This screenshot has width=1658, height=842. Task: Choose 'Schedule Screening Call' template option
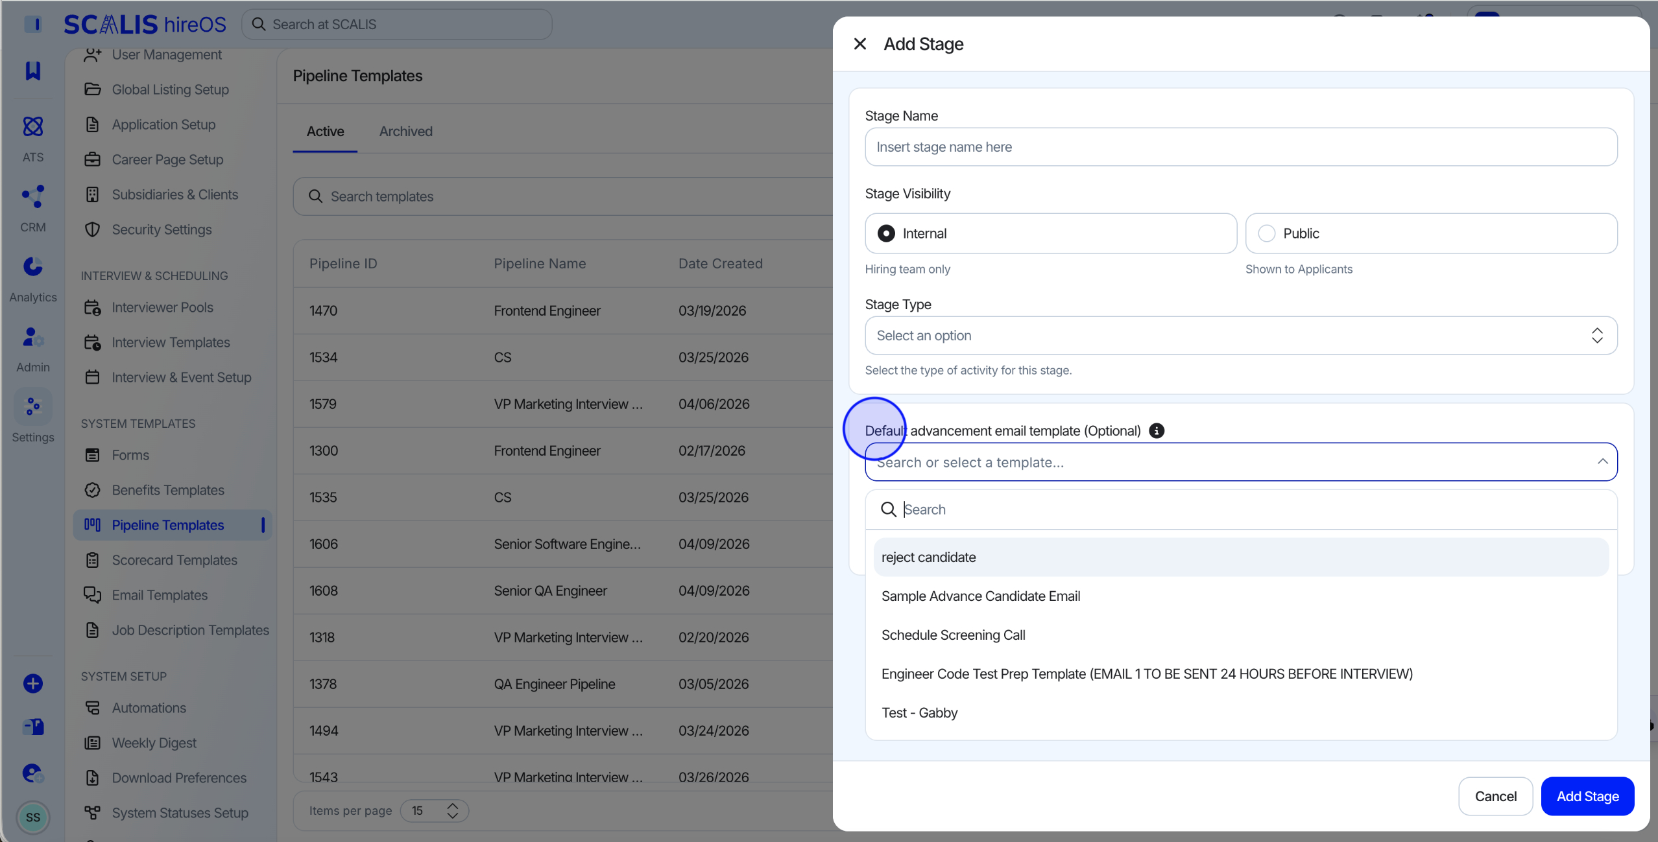click(x=1241, y=635)
